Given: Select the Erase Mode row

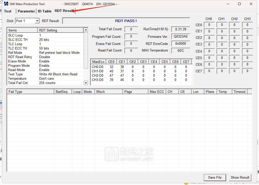Looking at the screenshot, I should [x=46, y=61].
